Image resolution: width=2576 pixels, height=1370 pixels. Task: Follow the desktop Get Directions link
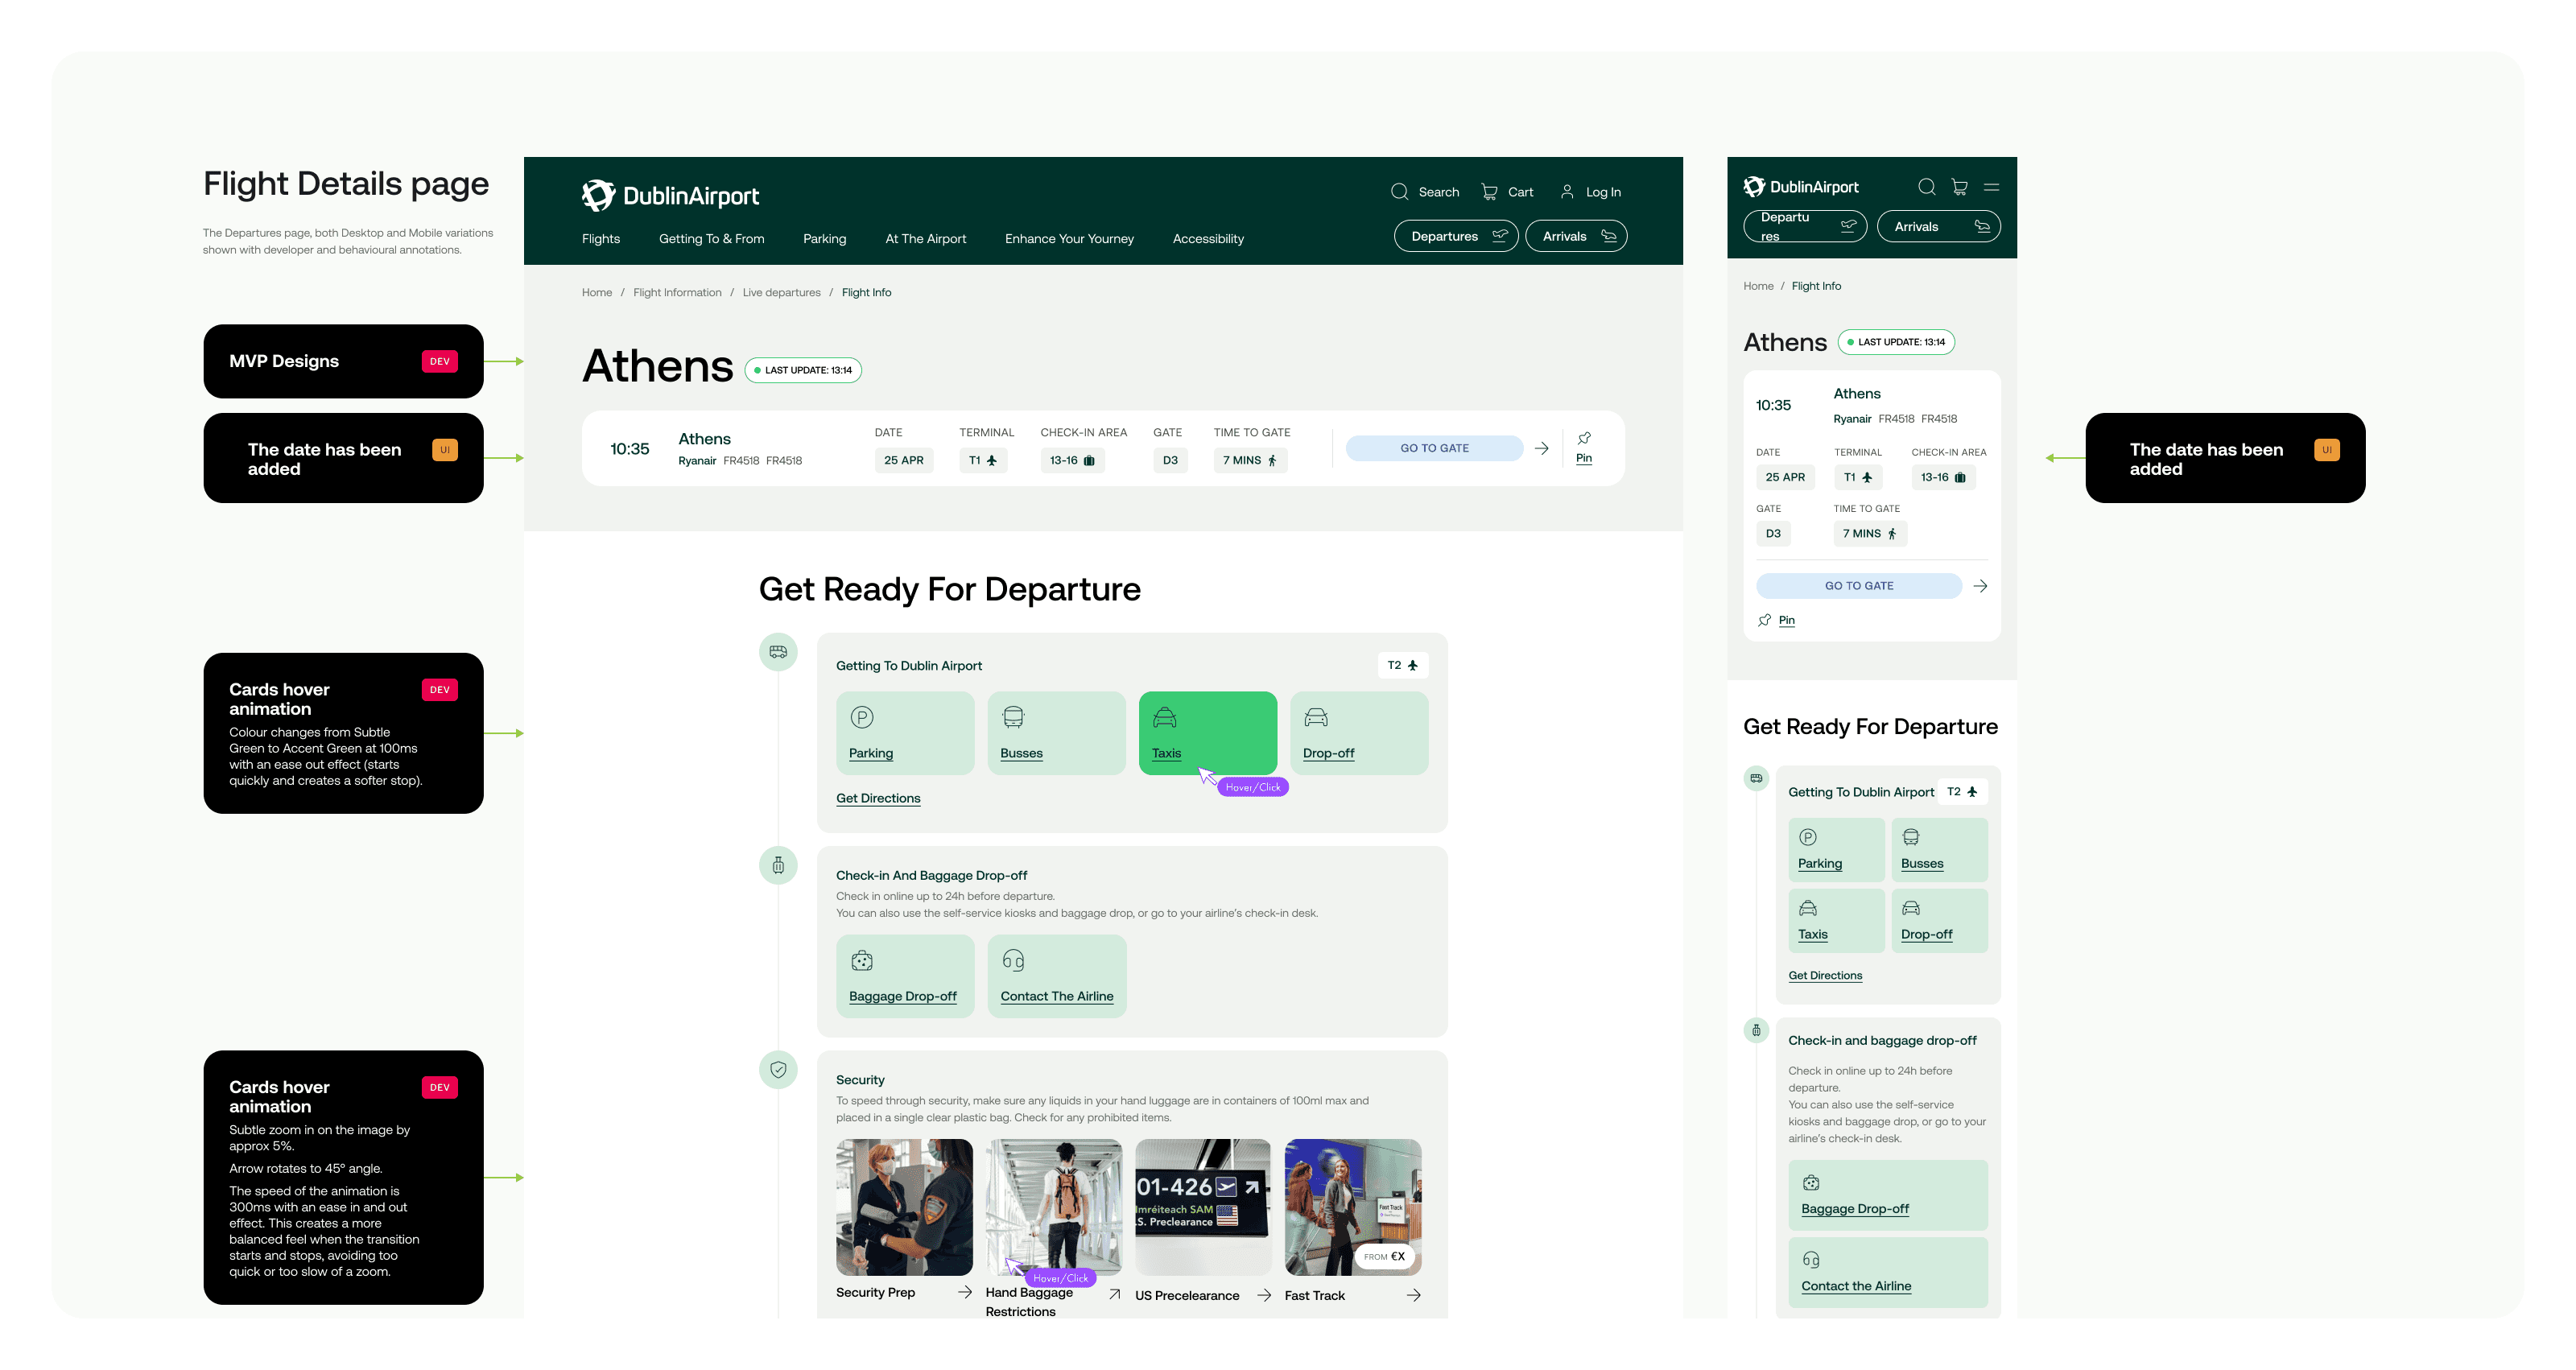click(878, 798)
